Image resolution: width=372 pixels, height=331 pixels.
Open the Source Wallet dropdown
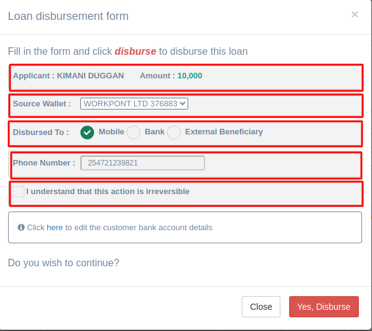134,104
